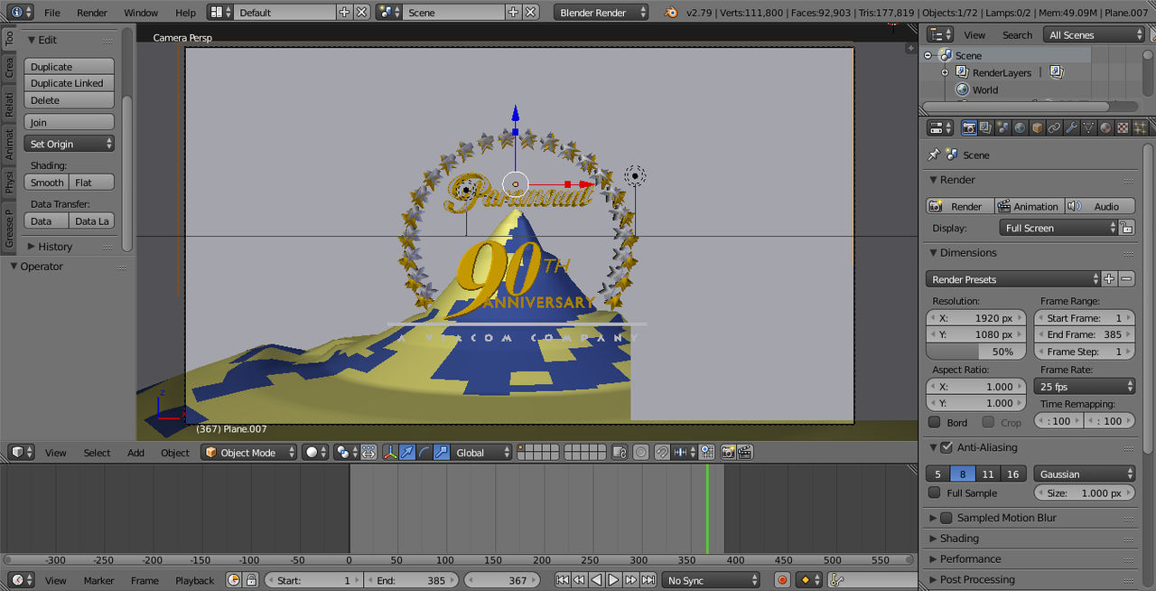
Task: Click the OpenGL render animation clapper icon
Action: [x=745, y=453]
